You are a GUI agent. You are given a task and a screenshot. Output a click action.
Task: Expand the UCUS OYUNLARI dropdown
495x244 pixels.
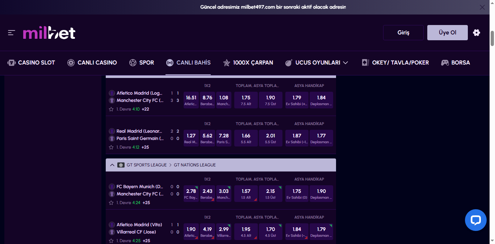point(317,63)
